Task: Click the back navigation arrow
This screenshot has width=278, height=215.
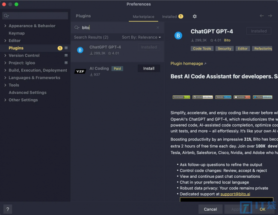Action: 262,16
